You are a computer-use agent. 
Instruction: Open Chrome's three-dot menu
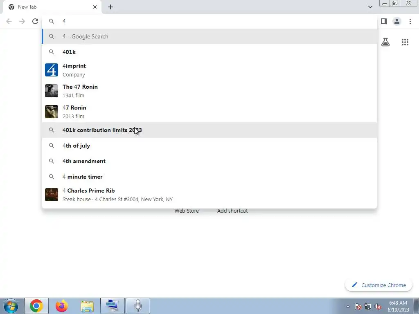point(410,21)
